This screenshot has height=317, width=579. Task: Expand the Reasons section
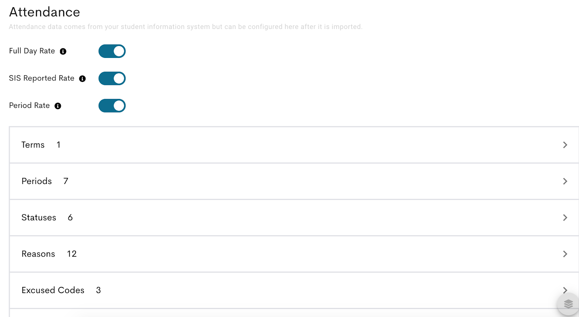[x=289, y=254]
